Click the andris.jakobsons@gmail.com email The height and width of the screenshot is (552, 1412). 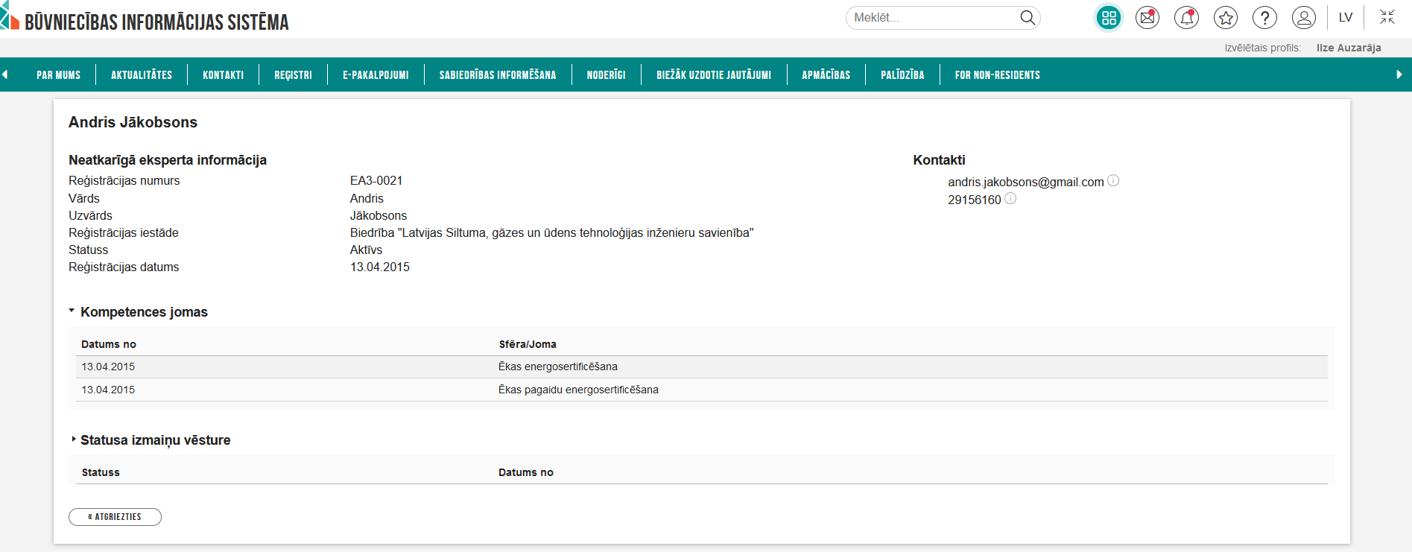click(x=1025, y=182)
